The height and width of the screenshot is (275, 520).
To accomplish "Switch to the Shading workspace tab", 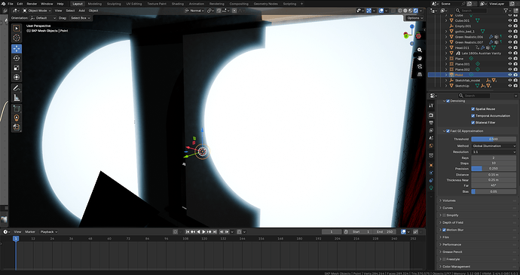I will pos(178,4).
